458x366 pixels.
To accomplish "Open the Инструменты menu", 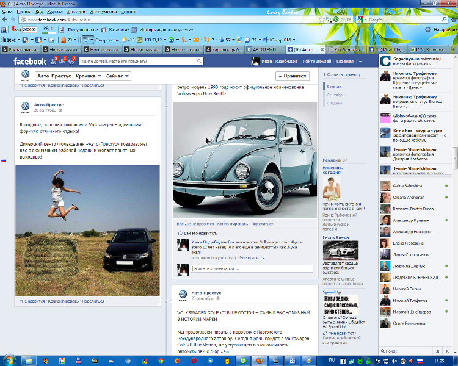I will coord(103,12).
